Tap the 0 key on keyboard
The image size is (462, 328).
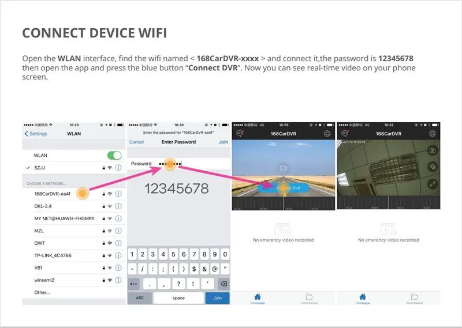pos(225,254)
